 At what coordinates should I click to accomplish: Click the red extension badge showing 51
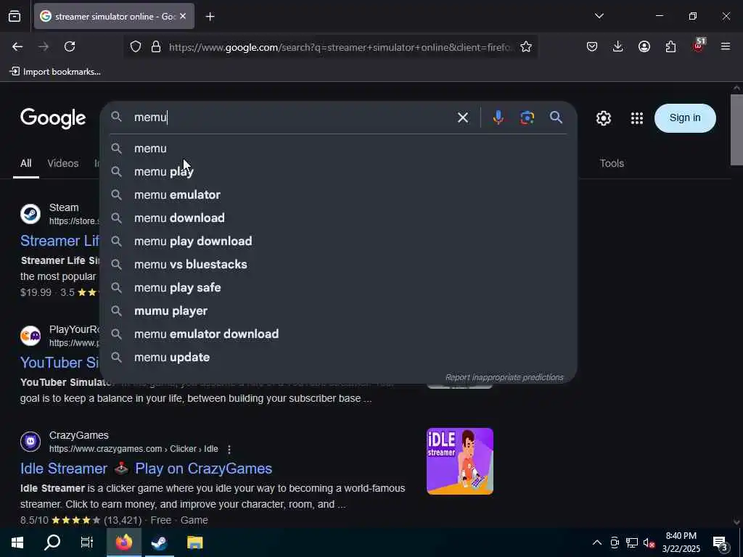point(699,44)
